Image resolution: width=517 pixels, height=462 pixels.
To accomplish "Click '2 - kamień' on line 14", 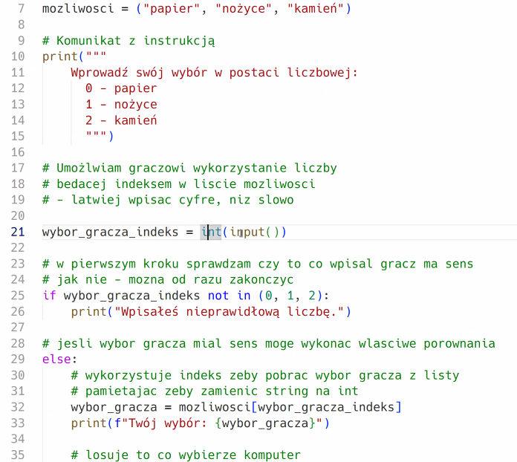I will tap(121, 120).
